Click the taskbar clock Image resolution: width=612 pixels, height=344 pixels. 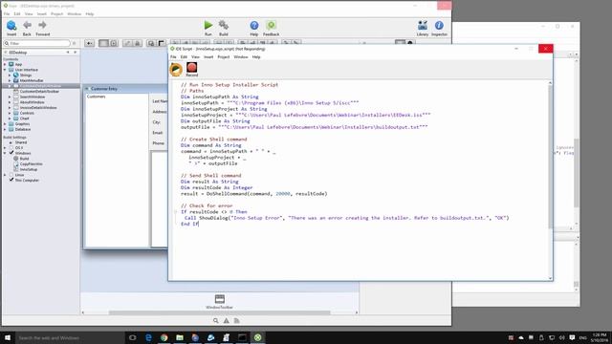(x=600, y=337)
